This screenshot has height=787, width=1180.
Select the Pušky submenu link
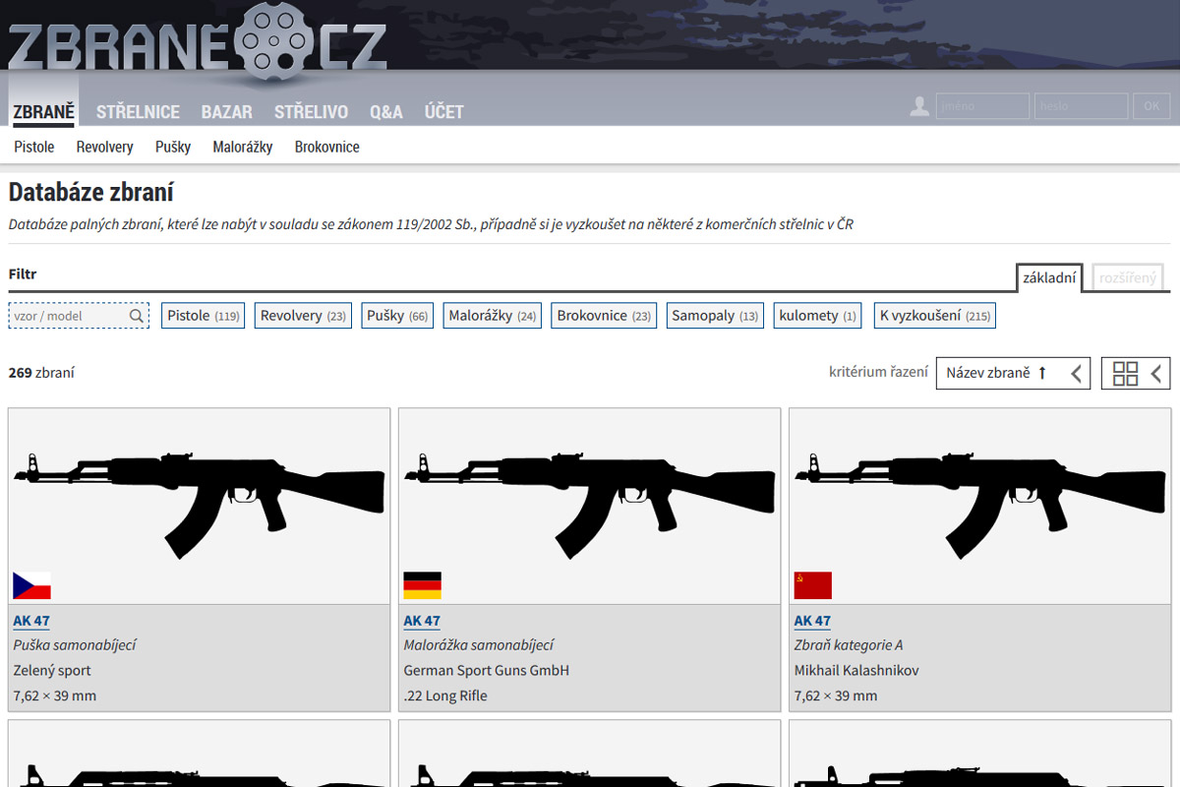(173, 147)
